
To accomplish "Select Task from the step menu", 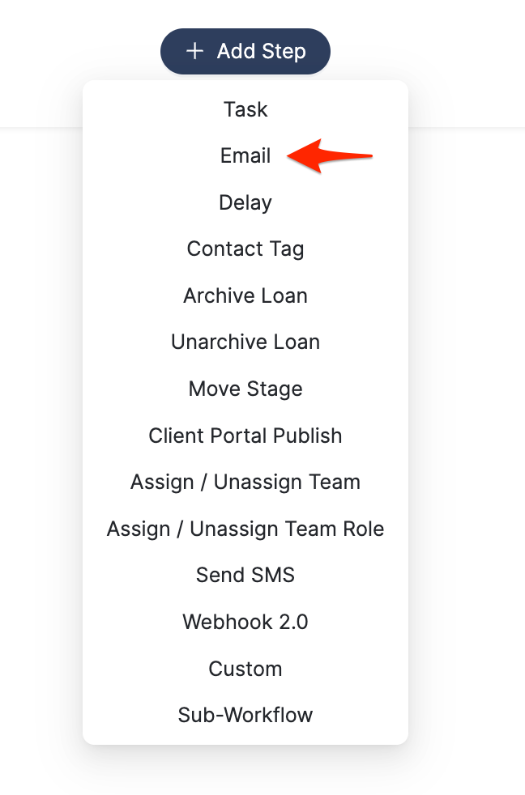I will [245, 109].
